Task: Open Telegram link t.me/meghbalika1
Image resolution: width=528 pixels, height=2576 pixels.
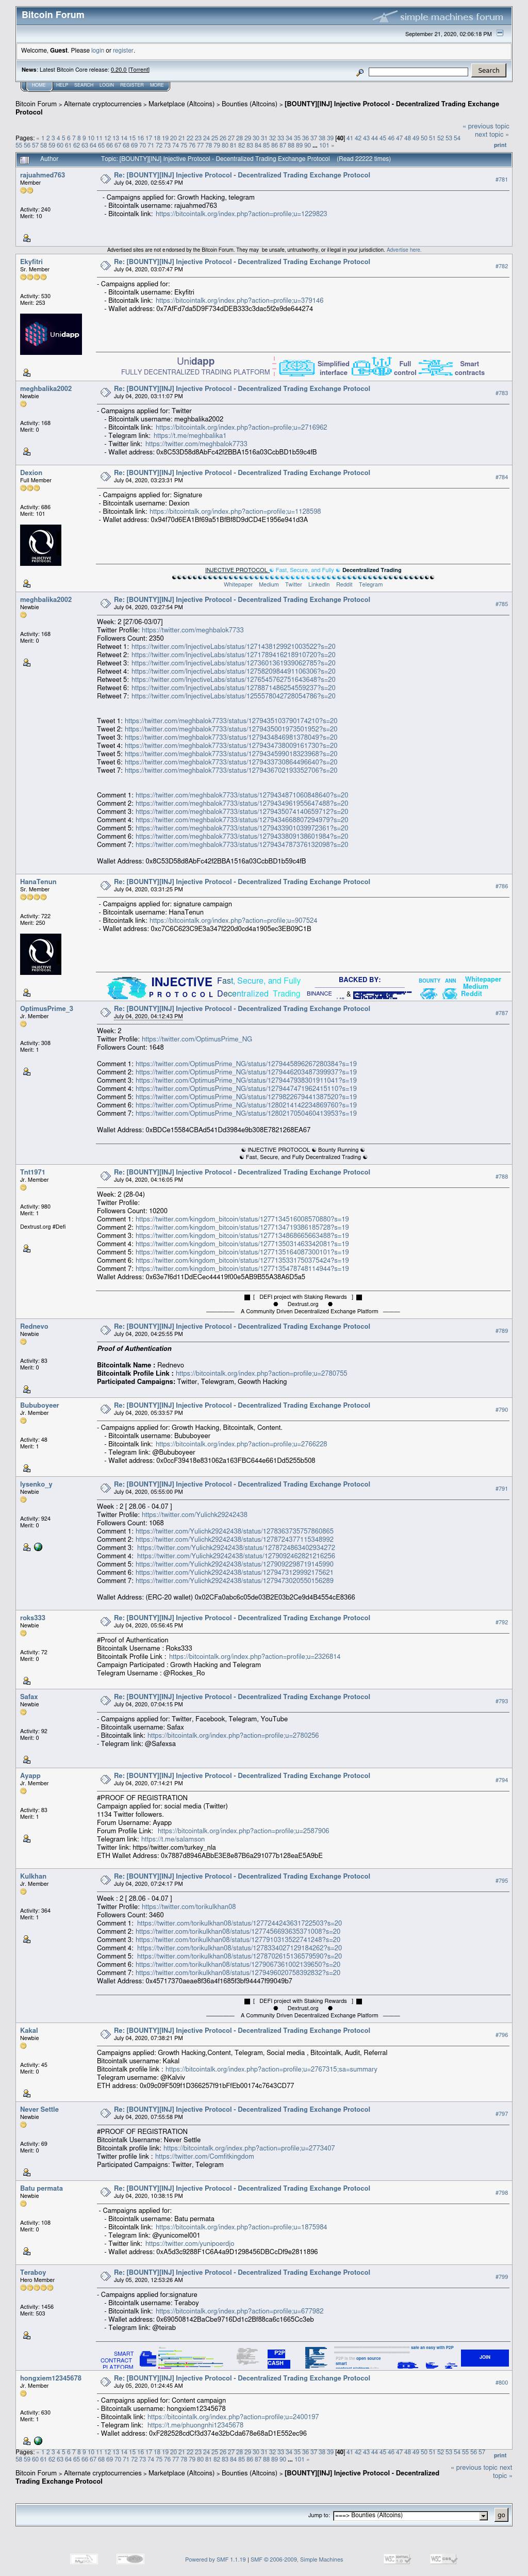Action: (191, 436)
